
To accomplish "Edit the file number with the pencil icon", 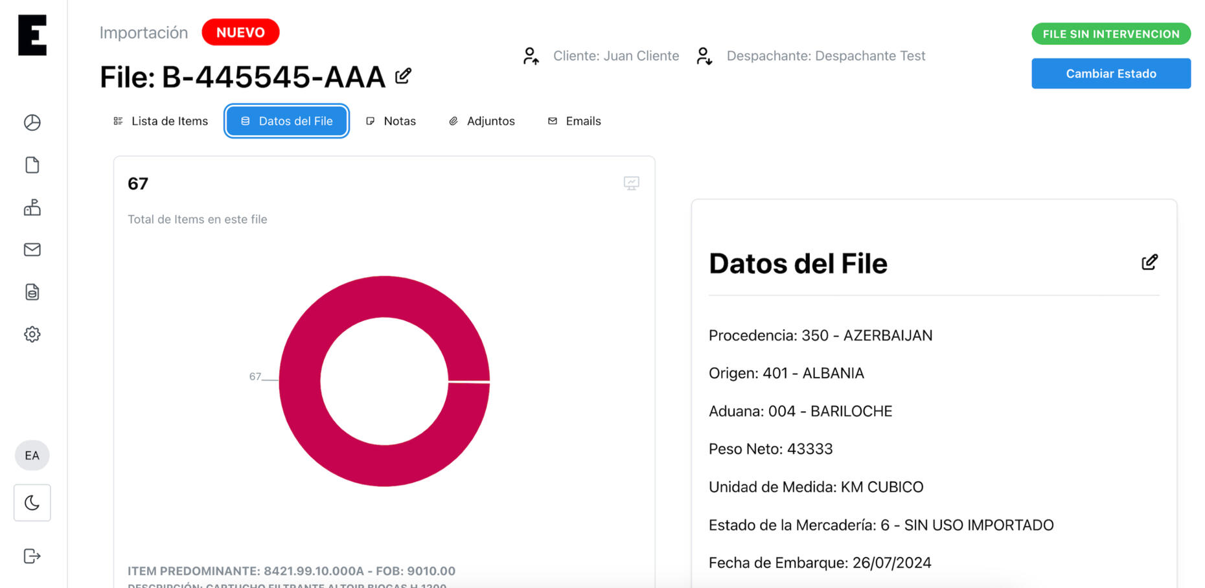I will [x=403, y=76].
